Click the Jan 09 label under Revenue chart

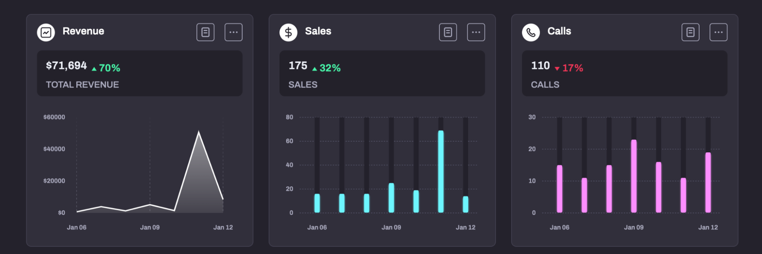(150, 227)
